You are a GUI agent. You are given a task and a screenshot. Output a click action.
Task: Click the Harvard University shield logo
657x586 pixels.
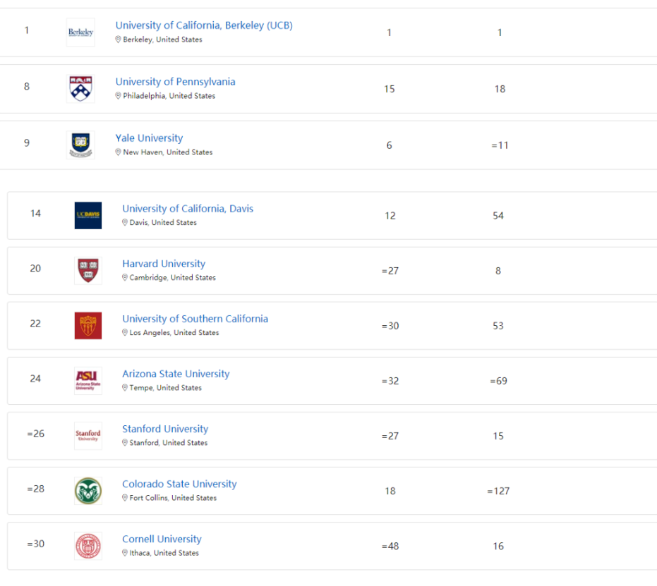tap(88, 271)
